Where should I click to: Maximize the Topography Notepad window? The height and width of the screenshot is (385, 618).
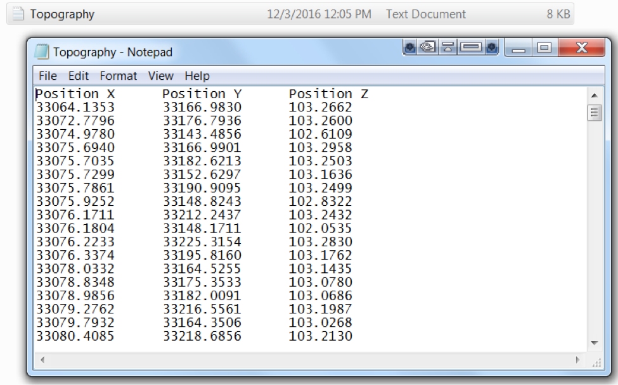(544, 48)
